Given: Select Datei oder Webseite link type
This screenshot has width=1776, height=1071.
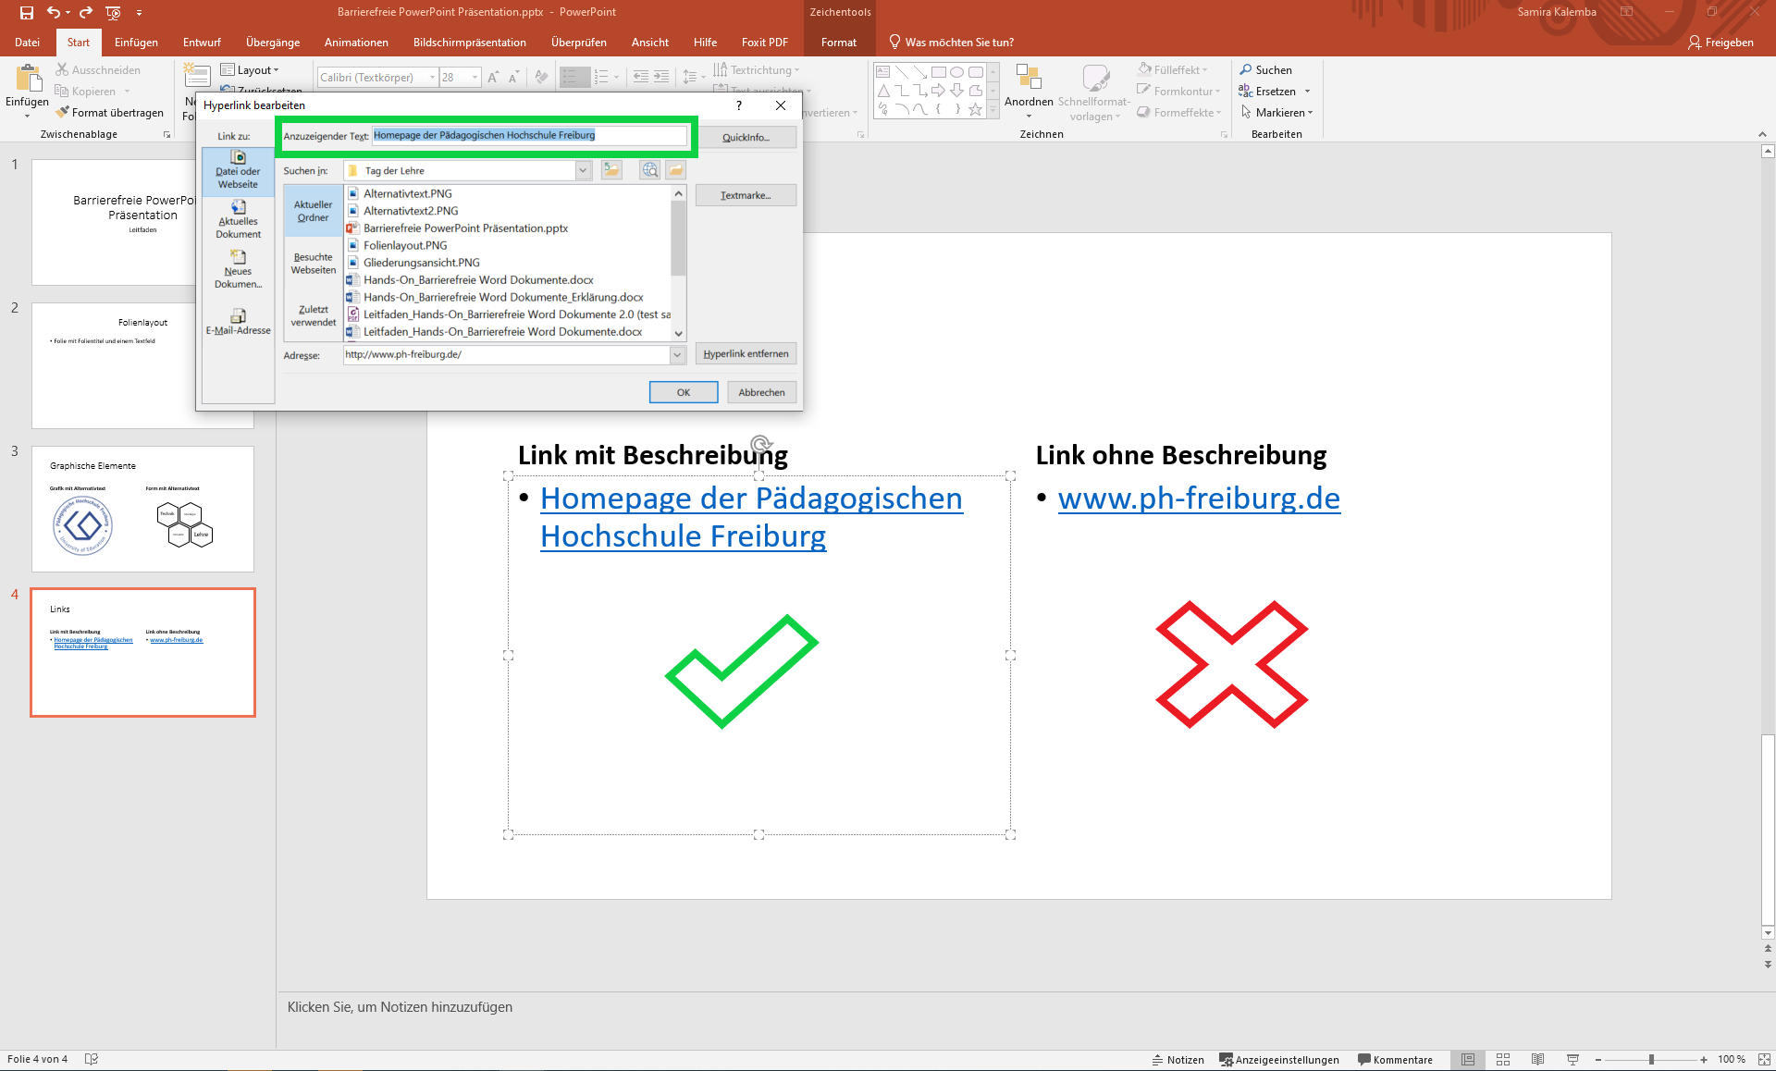Looking at the screenshot, I should click(x=238, y=171).
